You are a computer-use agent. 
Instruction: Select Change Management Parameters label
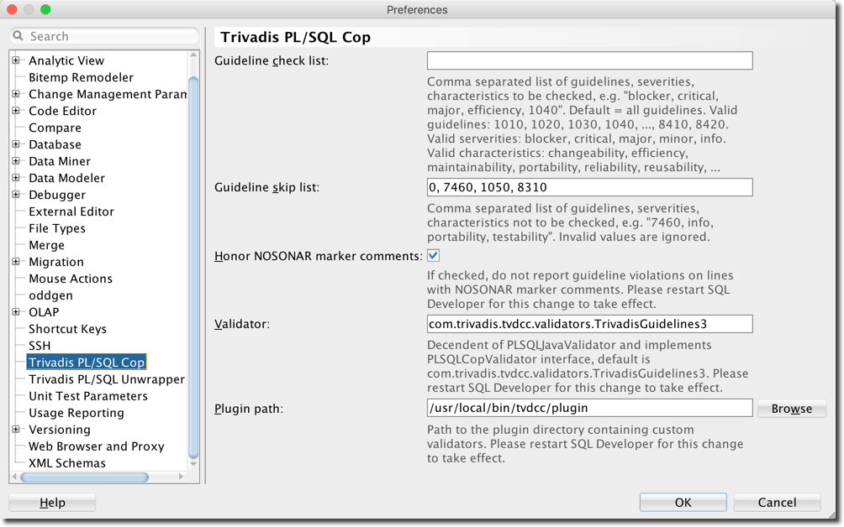[x=107, y=94]
